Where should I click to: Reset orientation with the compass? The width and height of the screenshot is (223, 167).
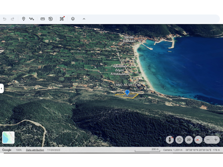pos(198,140)
